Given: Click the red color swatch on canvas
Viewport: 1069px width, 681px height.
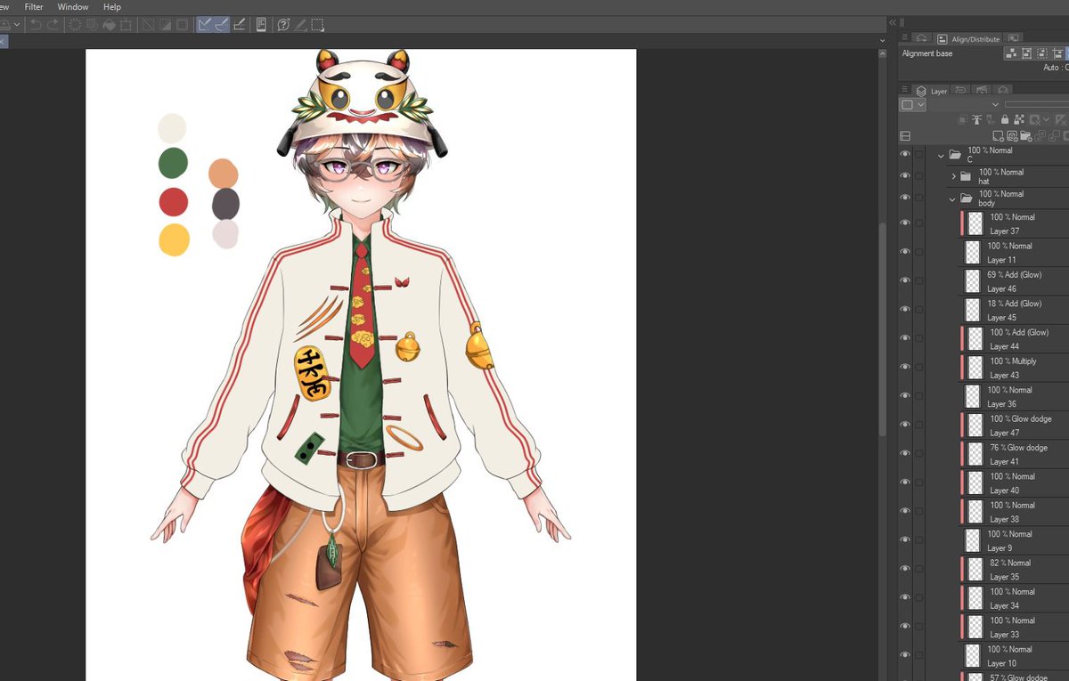Looking at the screenshot, I should [x=173, y=202].
